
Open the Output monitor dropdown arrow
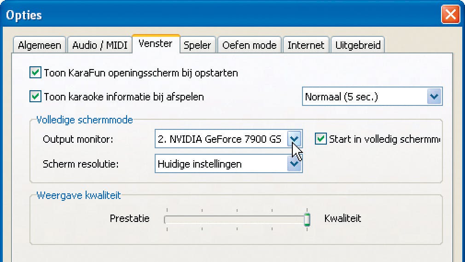coord(295,139)
